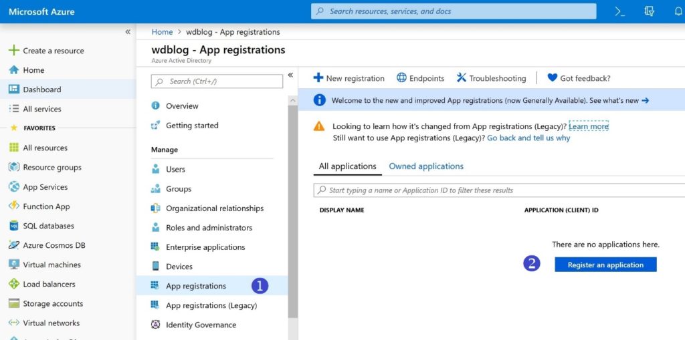Click the New registration plus icon

[318, 78]
